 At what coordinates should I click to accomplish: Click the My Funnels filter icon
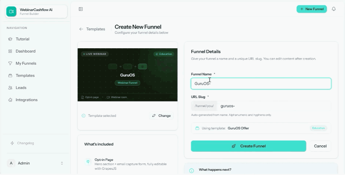pyautogui.click(x=10, y=63)
